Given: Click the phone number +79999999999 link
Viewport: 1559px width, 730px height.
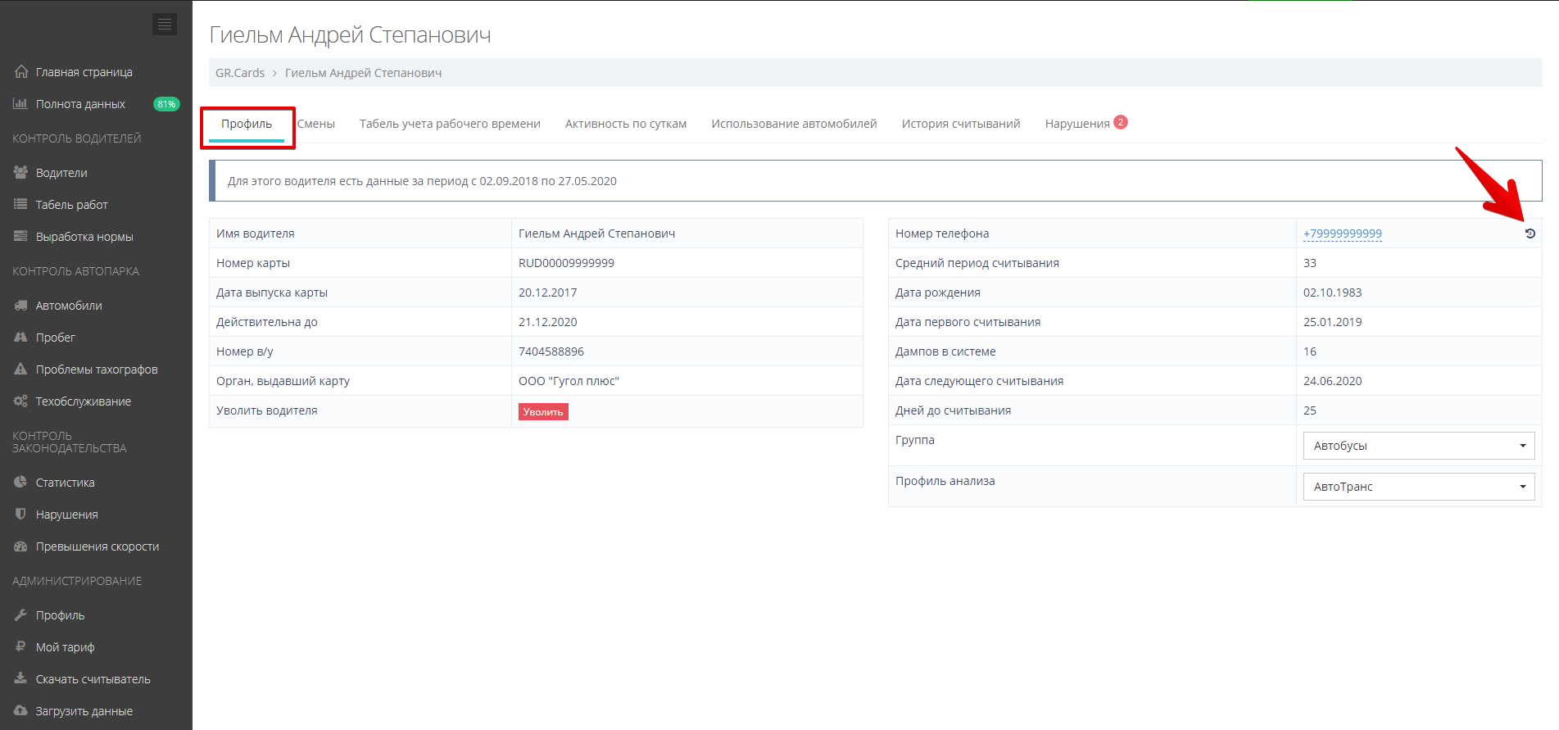Looking at the screenshot, I should click(1342, 234).
